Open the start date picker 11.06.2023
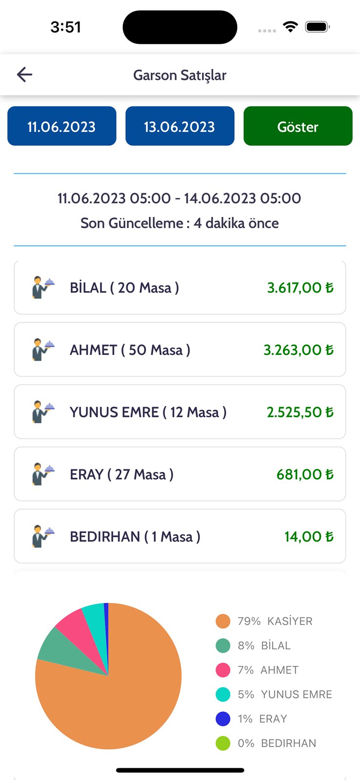The height and width of the screenshot is (780, 360). coord(62,126)
